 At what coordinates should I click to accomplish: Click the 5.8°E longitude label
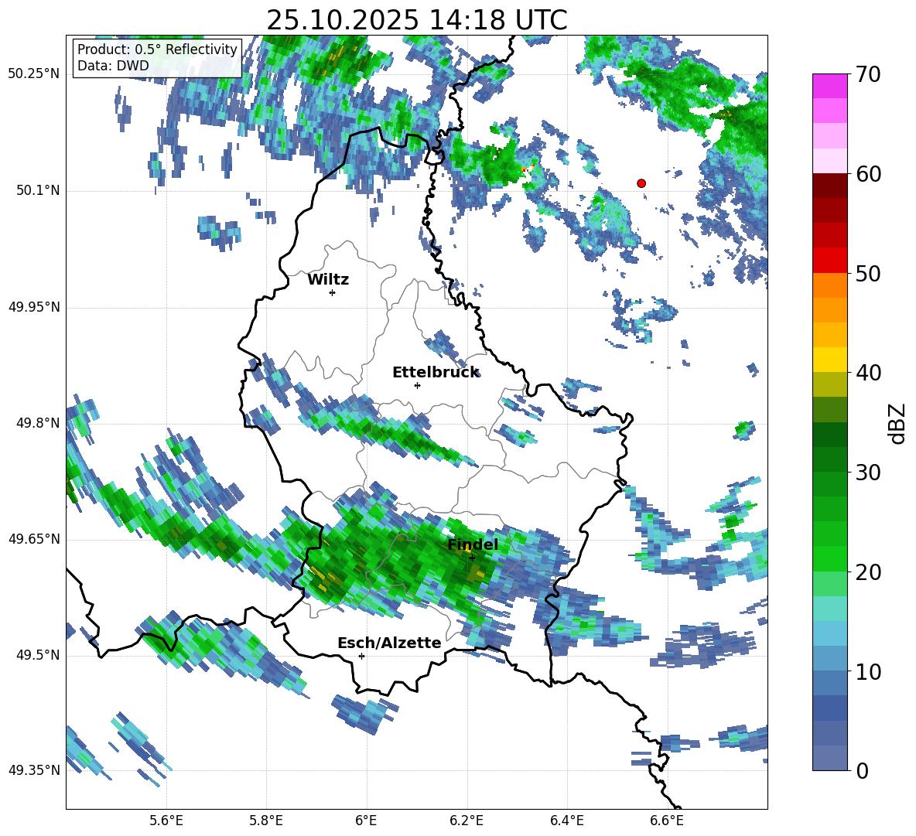click(x=266, y=821)
